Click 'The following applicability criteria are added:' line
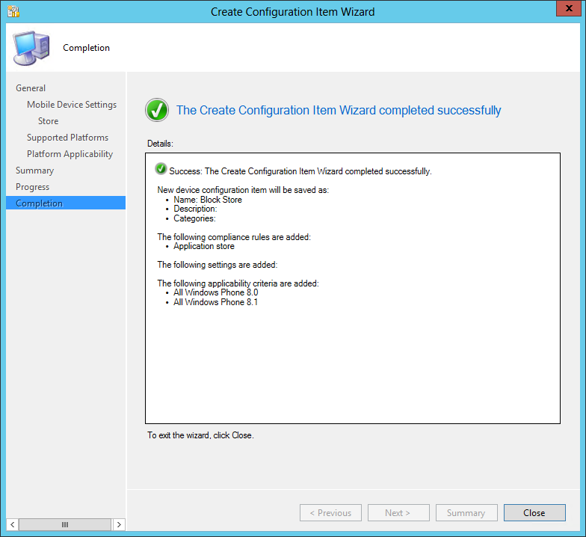586x537 pixels. pos(238,283)
